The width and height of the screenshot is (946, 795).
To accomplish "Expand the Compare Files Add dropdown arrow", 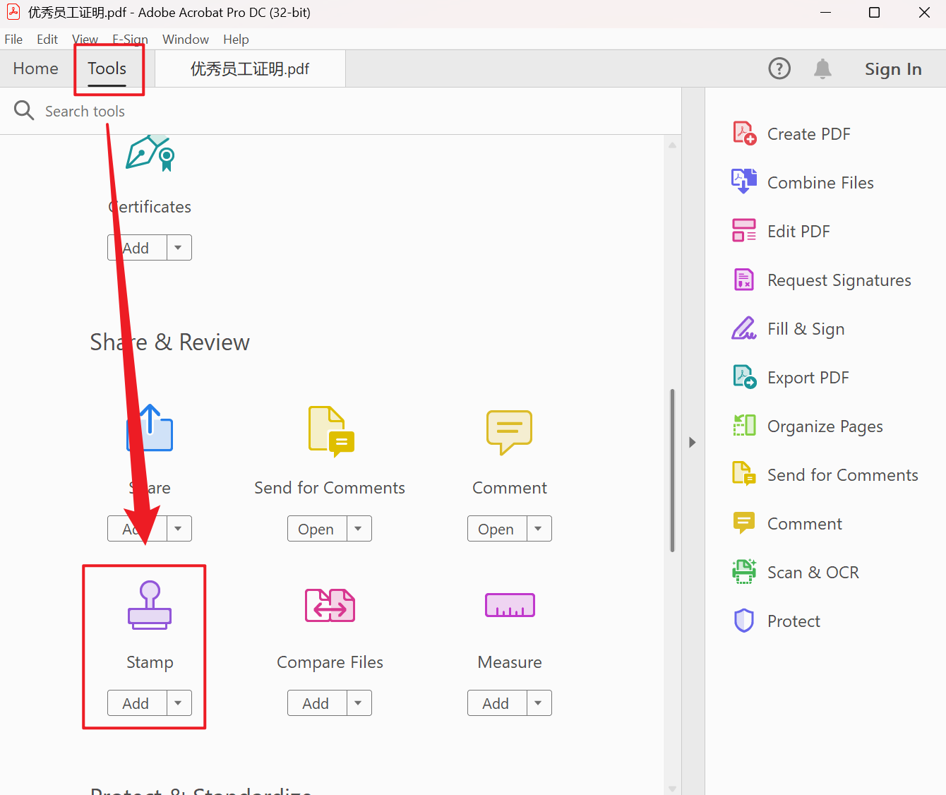I will [x=359, y=703].
